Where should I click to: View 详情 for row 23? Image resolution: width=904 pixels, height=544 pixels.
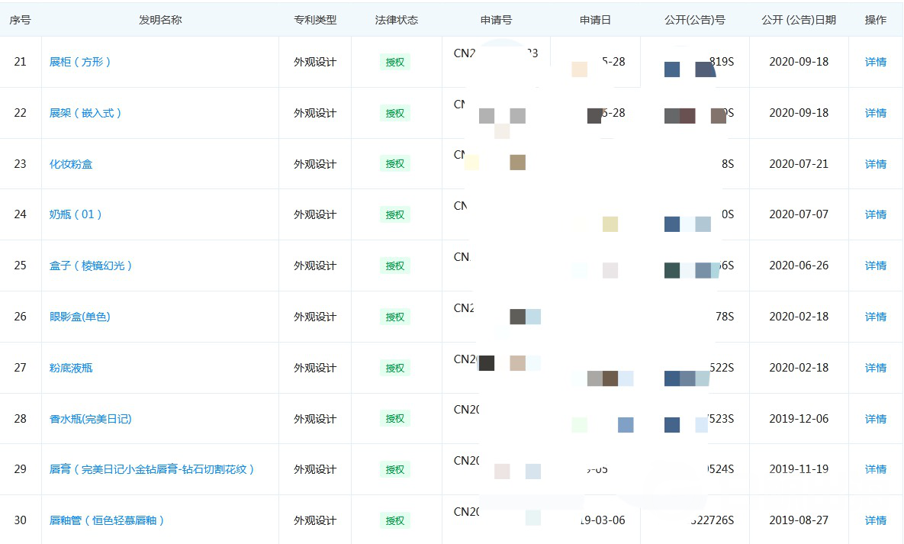875,164
